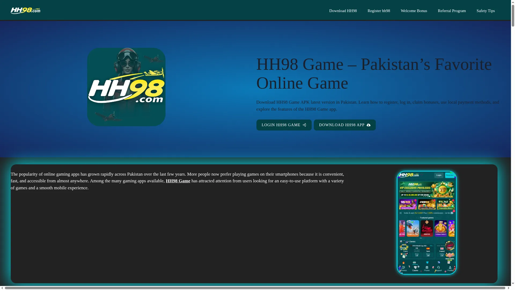This screenshot has height=290, width=515.
Task: Follow the HH98 Game text link
Action: point(178,181)
